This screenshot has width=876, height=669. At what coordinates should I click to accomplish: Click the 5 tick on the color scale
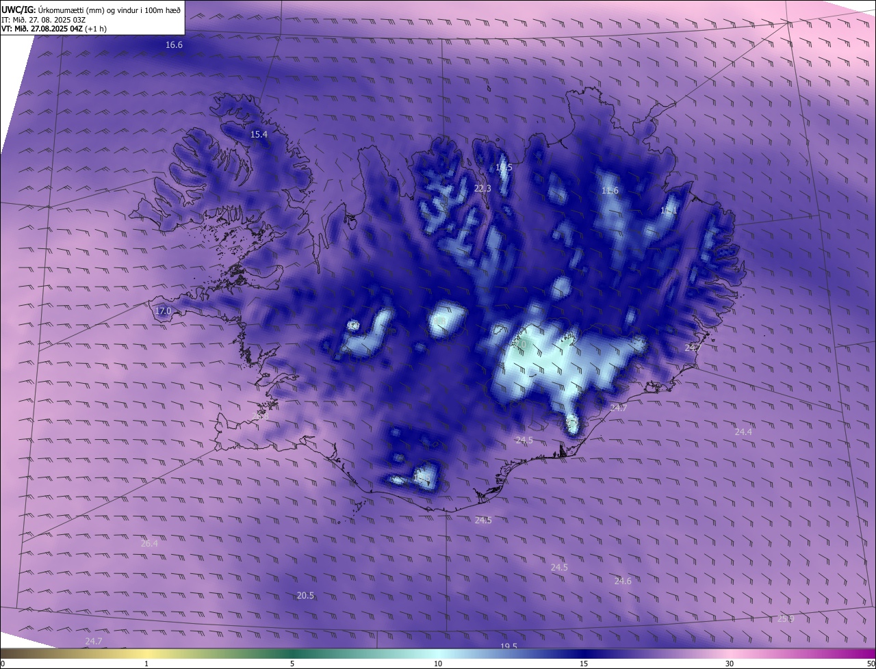292,664
